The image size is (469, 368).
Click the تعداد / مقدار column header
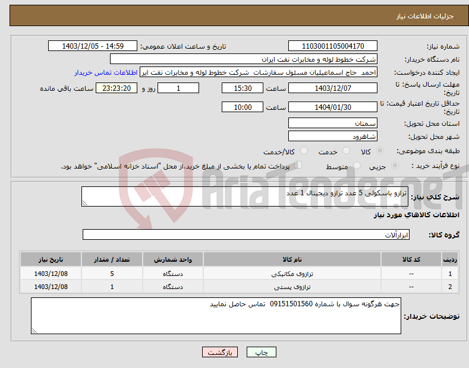pyautogui.click(x=112, y=259)
